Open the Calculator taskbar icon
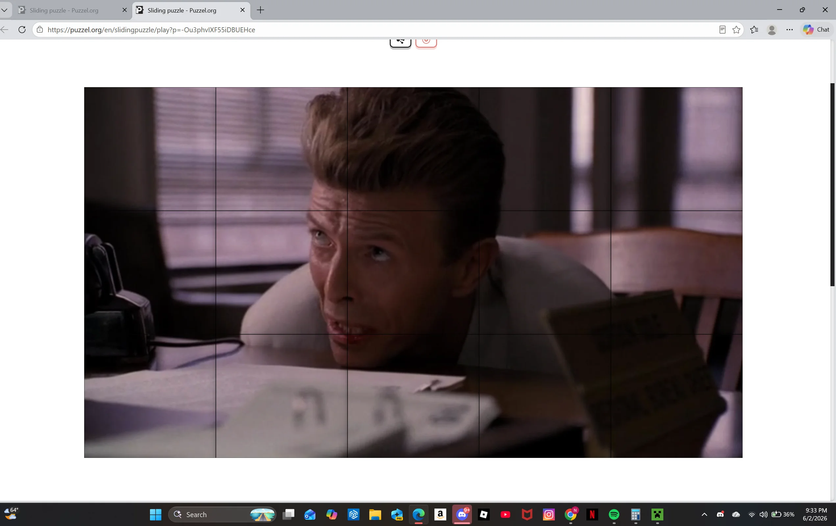The image size is (836, 526). click(x=636, y=514)
